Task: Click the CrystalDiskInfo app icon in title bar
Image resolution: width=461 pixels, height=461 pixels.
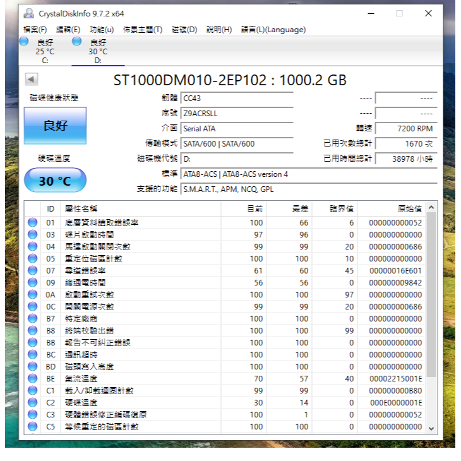Action: click(x=29, y=13)
